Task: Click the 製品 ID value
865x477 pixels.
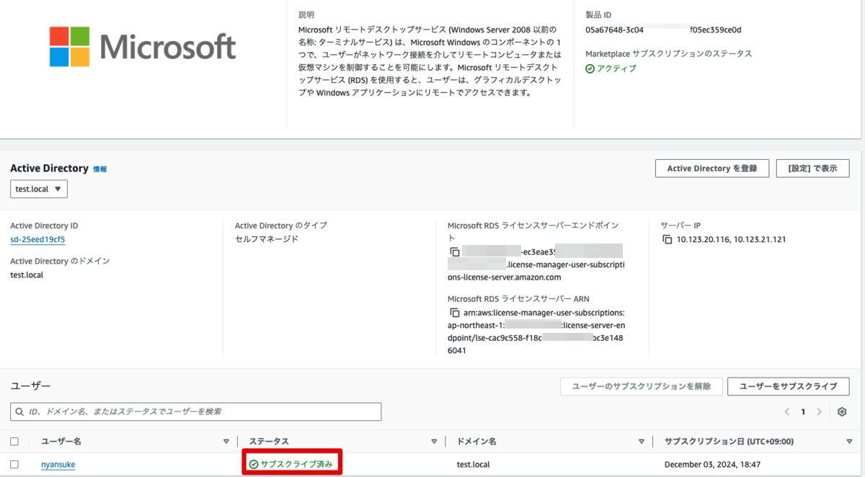Action: point(663,30)
